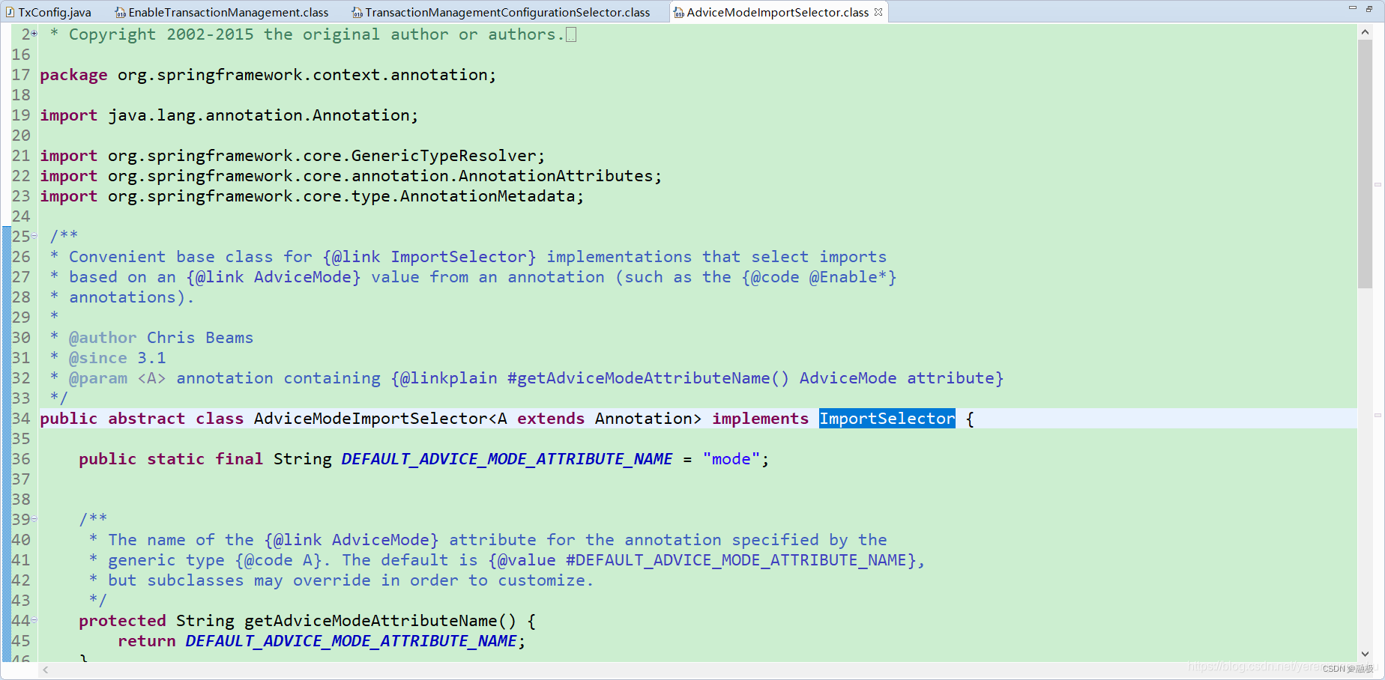The image size is (1385, 680).
Task: Click line number 34 in the gutter
Action: coord(21,419)
